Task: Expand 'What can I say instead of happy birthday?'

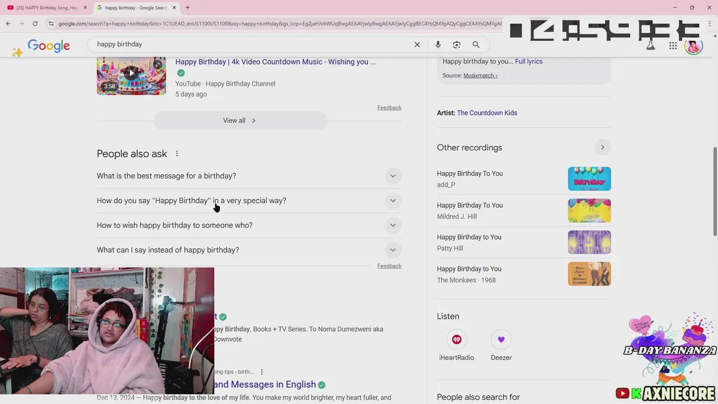Action: pyautogui.click(x=249, y=250)
